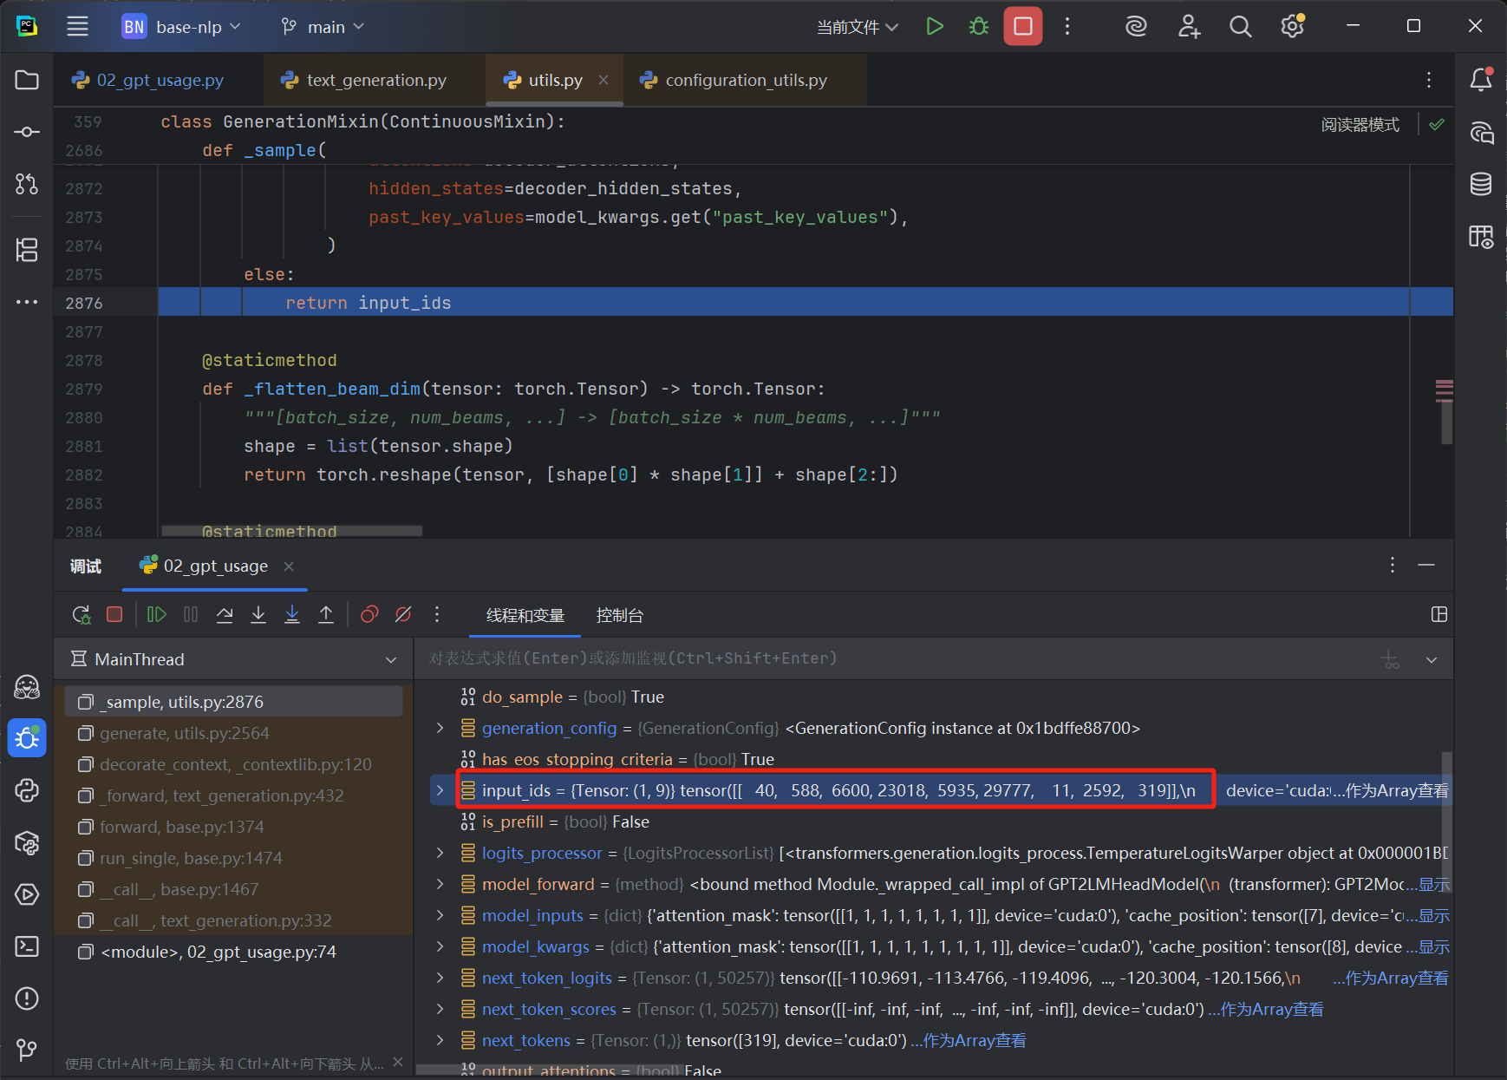
Task: Open the Python Packages sidebar icon
Action: 27,842
